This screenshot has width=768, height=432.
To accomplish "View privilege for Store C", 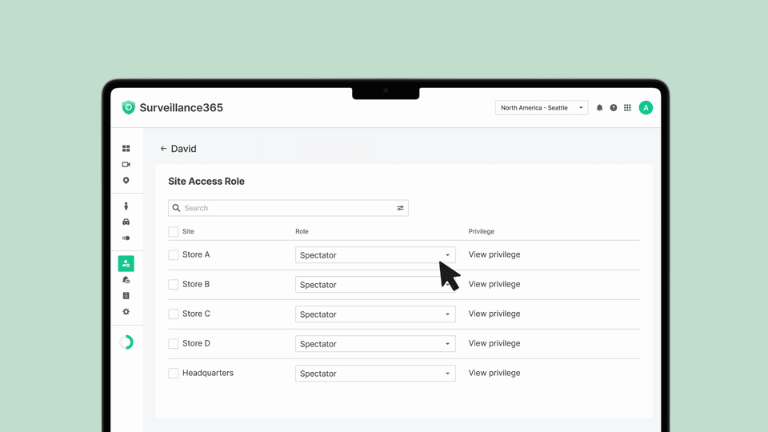I will click(x=494, y=314).
